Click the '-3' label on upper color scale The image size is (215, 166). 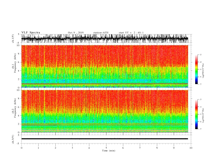(x=200, y=55)
